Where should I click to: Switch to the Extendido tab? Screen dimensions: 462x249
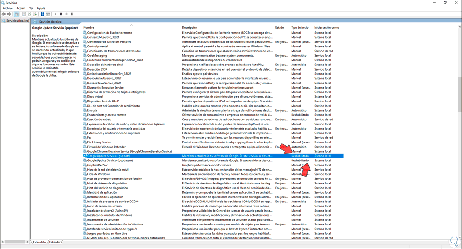39,242
